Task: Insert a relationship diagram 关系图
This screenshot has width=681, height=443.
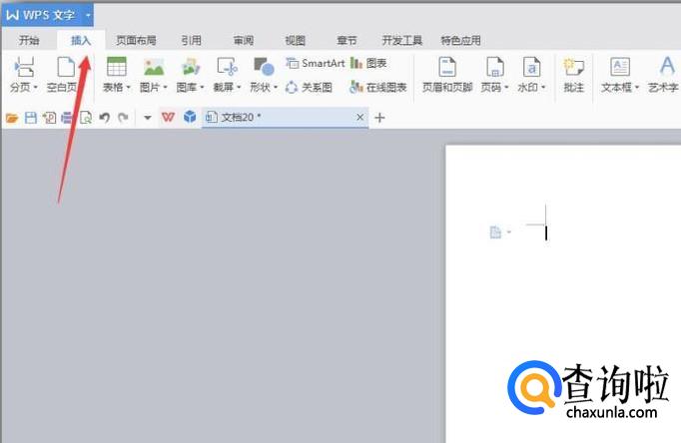Action: coord(309,87)
